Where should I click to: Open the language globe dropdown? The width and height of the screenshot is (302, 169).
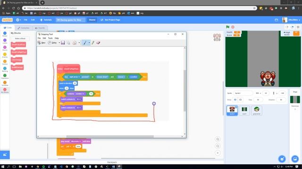18,20
